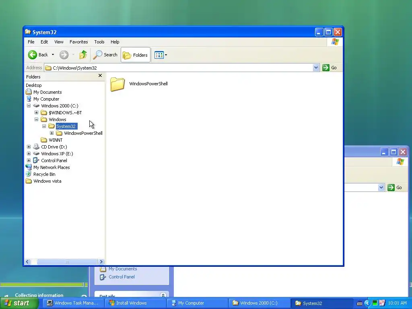Screen dimensions: 412x309
Task: Switch to Windows 2000 (C:) taskbar button
Action: pyautogui.click(x=260, y=303)
